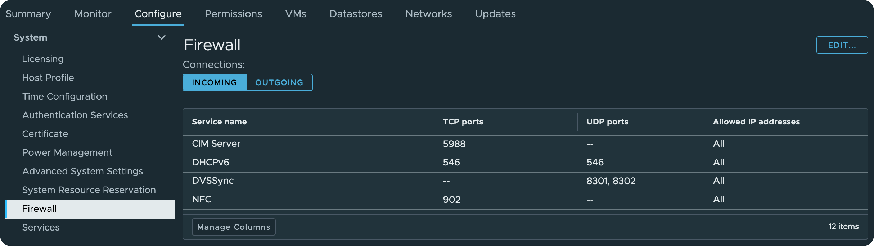Switch to INCOMING connections
874x246 pixels.
[x=215, y=82]
